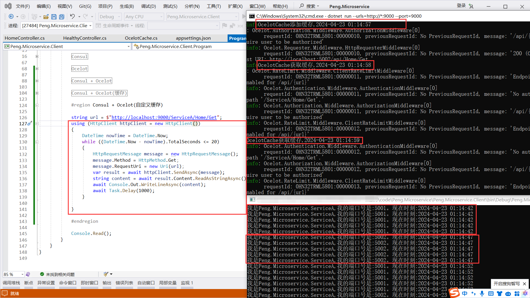Dismiss the 开启搜狗智写 tooltip with its X

pos(524,284)
